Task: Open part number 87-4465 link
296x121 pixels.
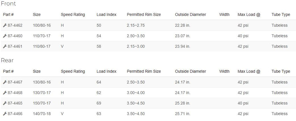Action: (15, 103)
